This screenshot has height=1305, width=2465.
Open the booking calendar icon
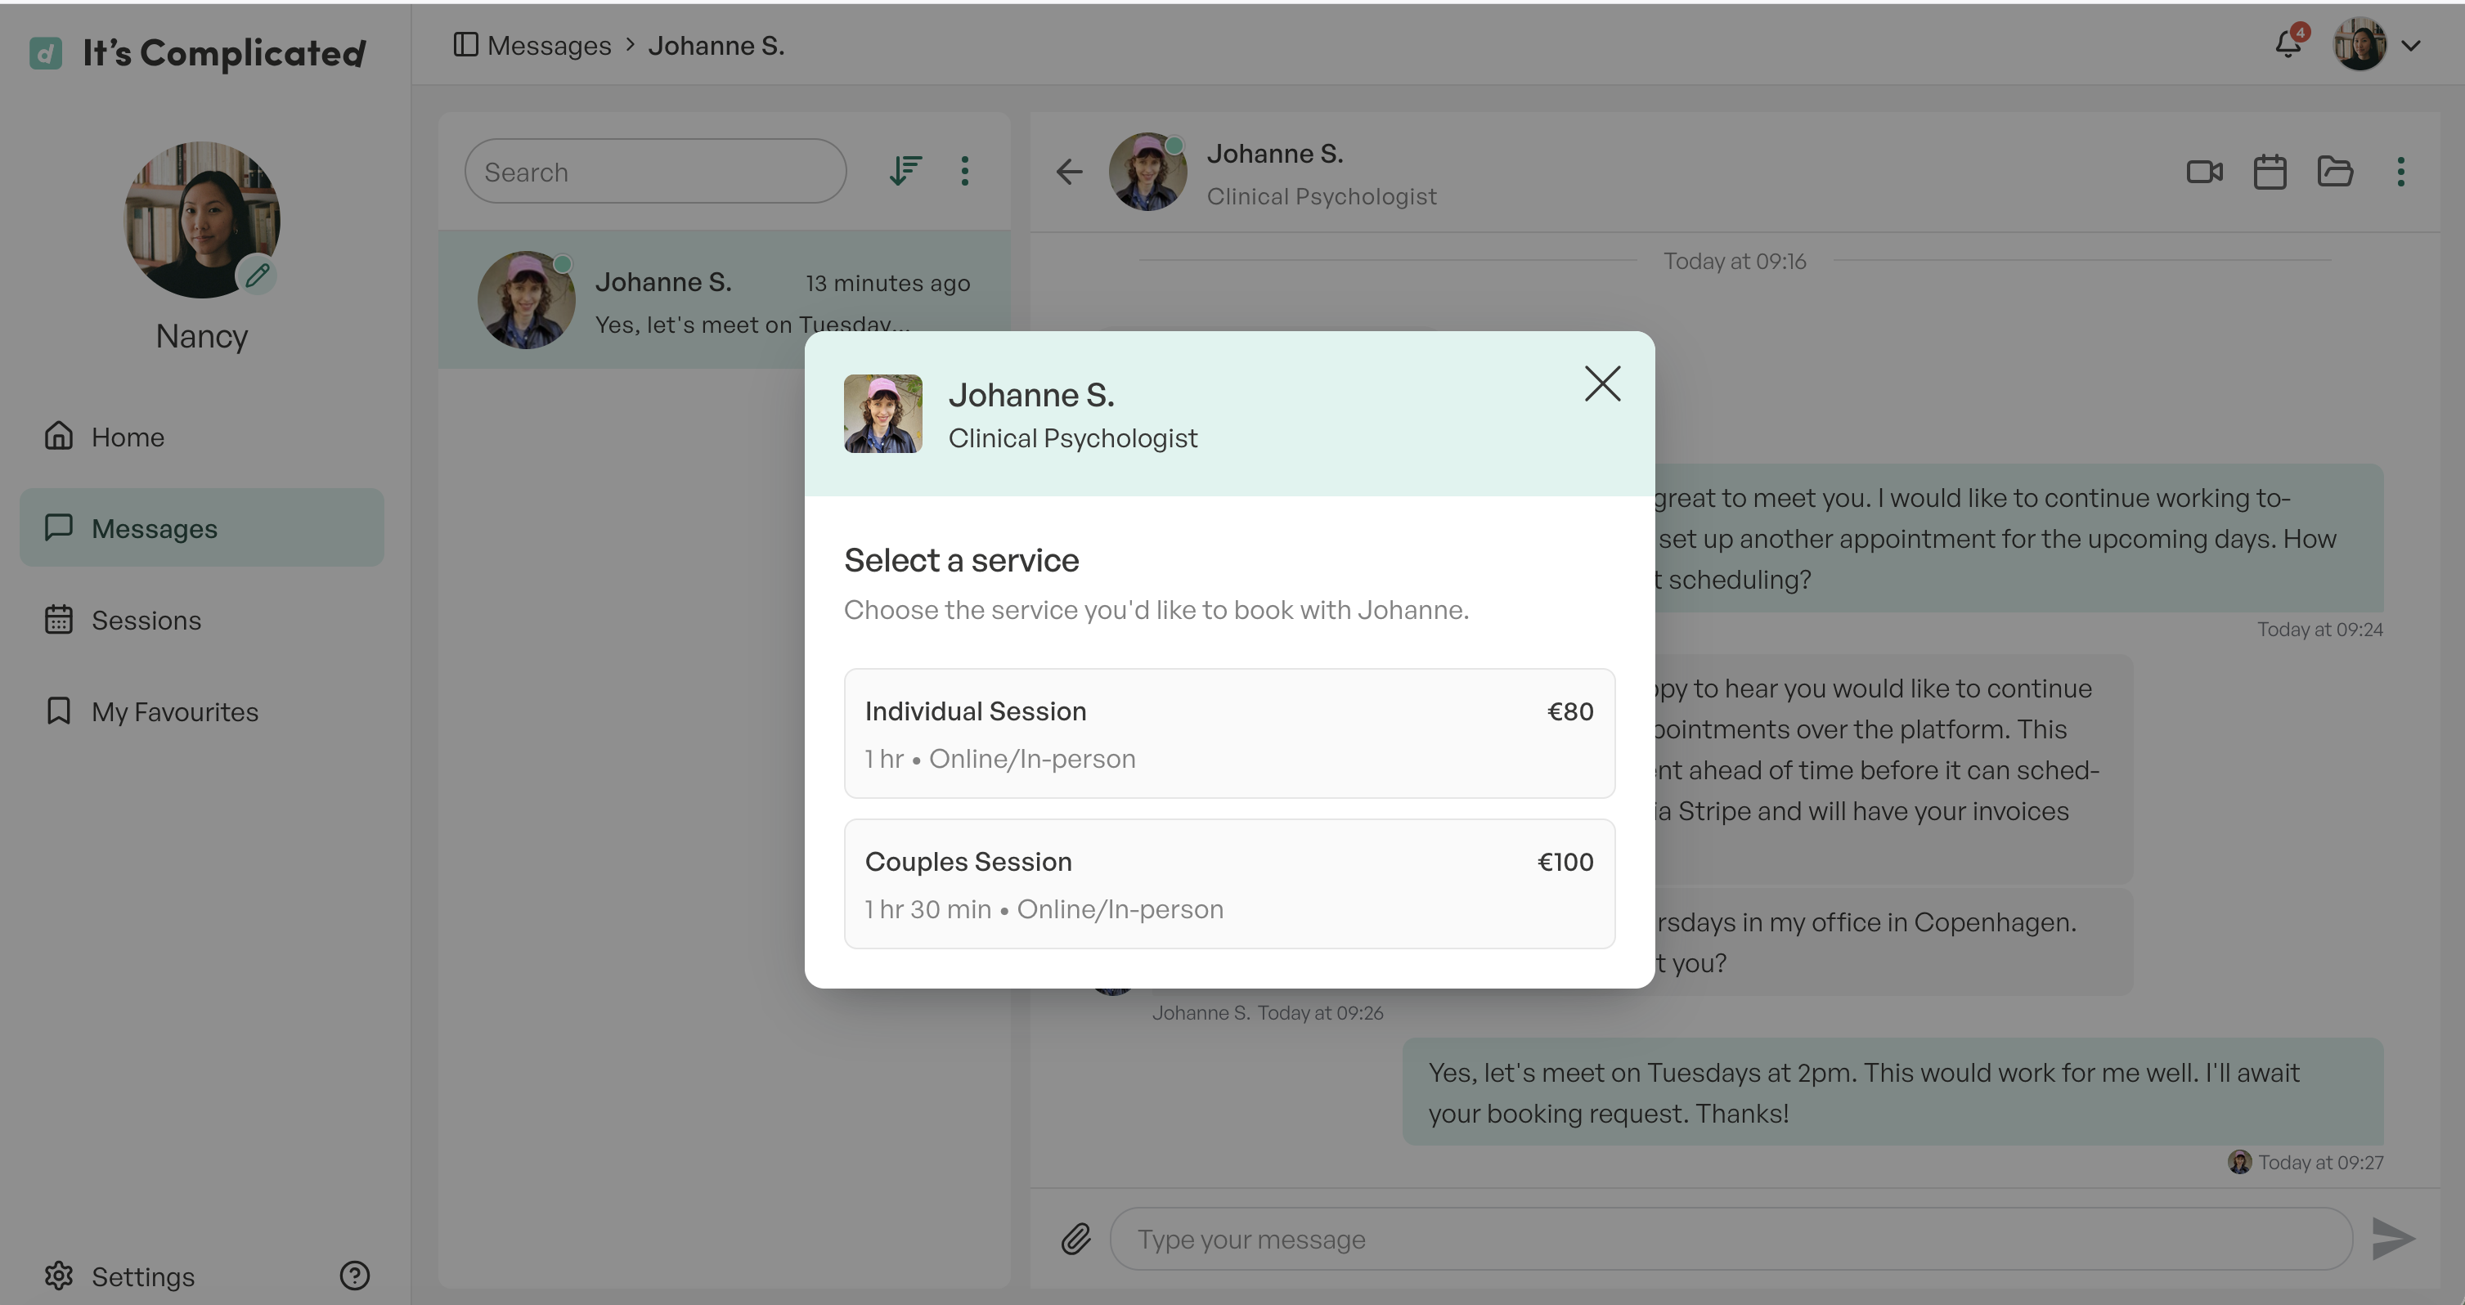pos(2270,173)
